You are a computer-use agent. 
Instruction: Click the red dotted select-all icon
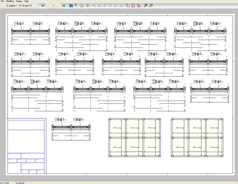click(133, 5)
